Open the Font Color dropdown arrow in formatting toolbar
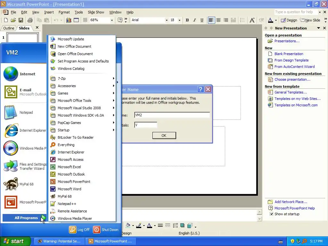 (276, 20)
